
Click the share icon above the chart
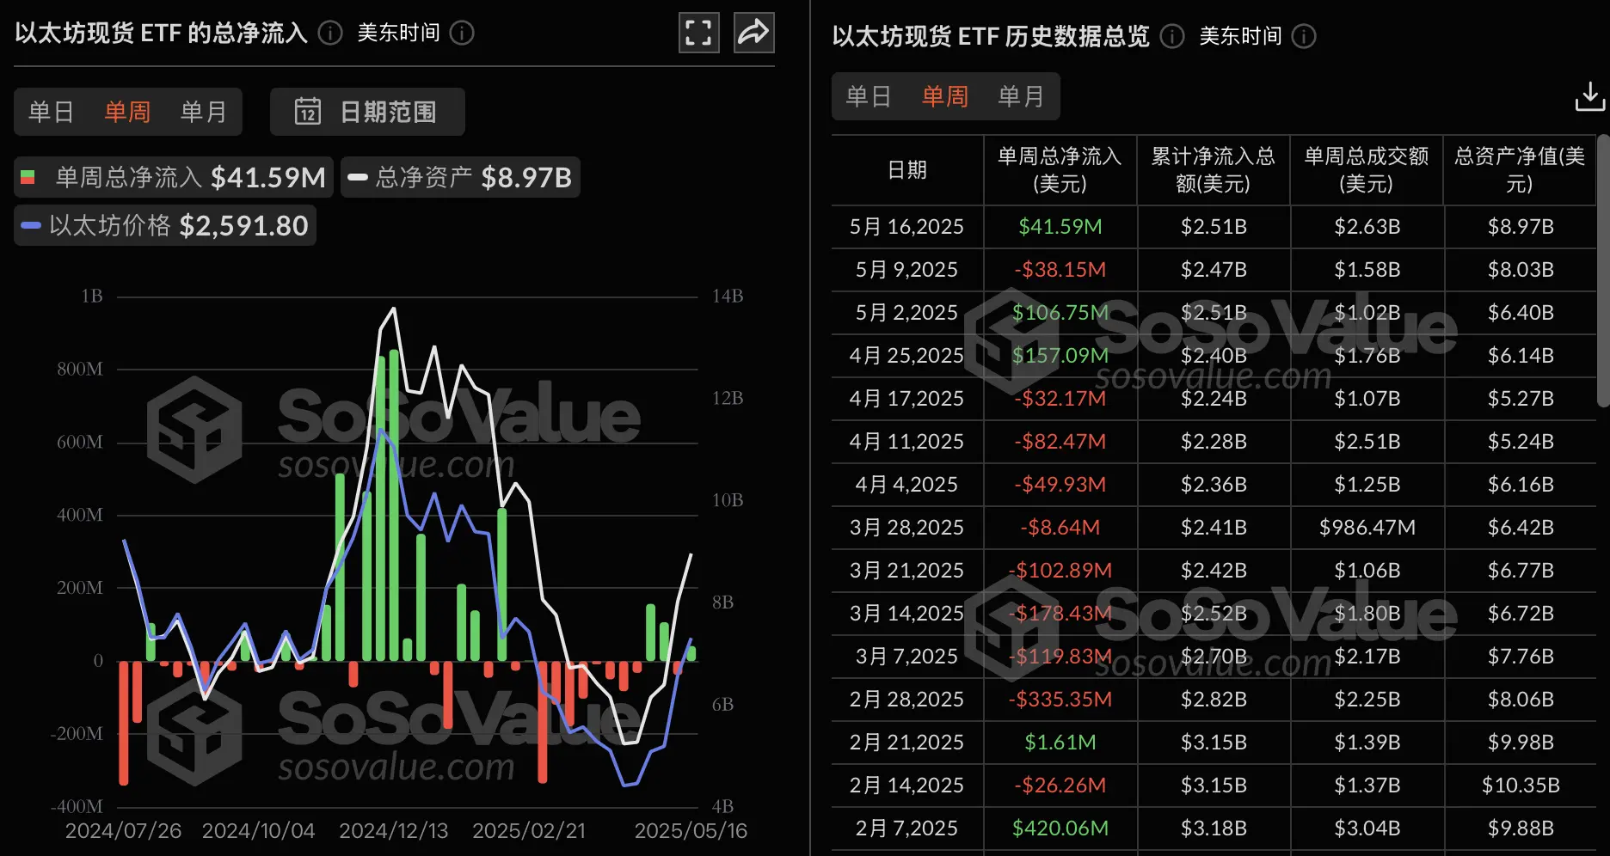pyautogui.click(x=753, y=32)
